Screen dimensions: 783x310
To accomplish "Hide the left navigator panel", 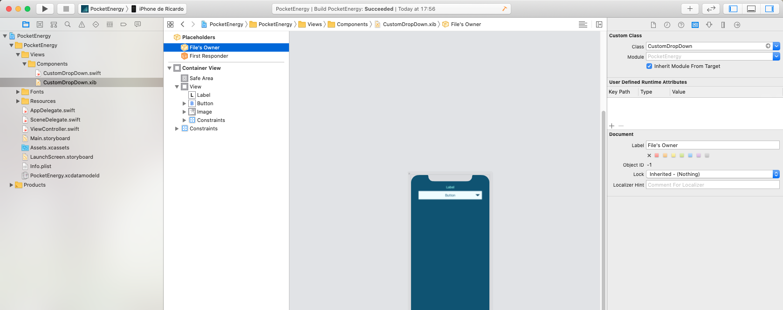I will coord(733,9).
